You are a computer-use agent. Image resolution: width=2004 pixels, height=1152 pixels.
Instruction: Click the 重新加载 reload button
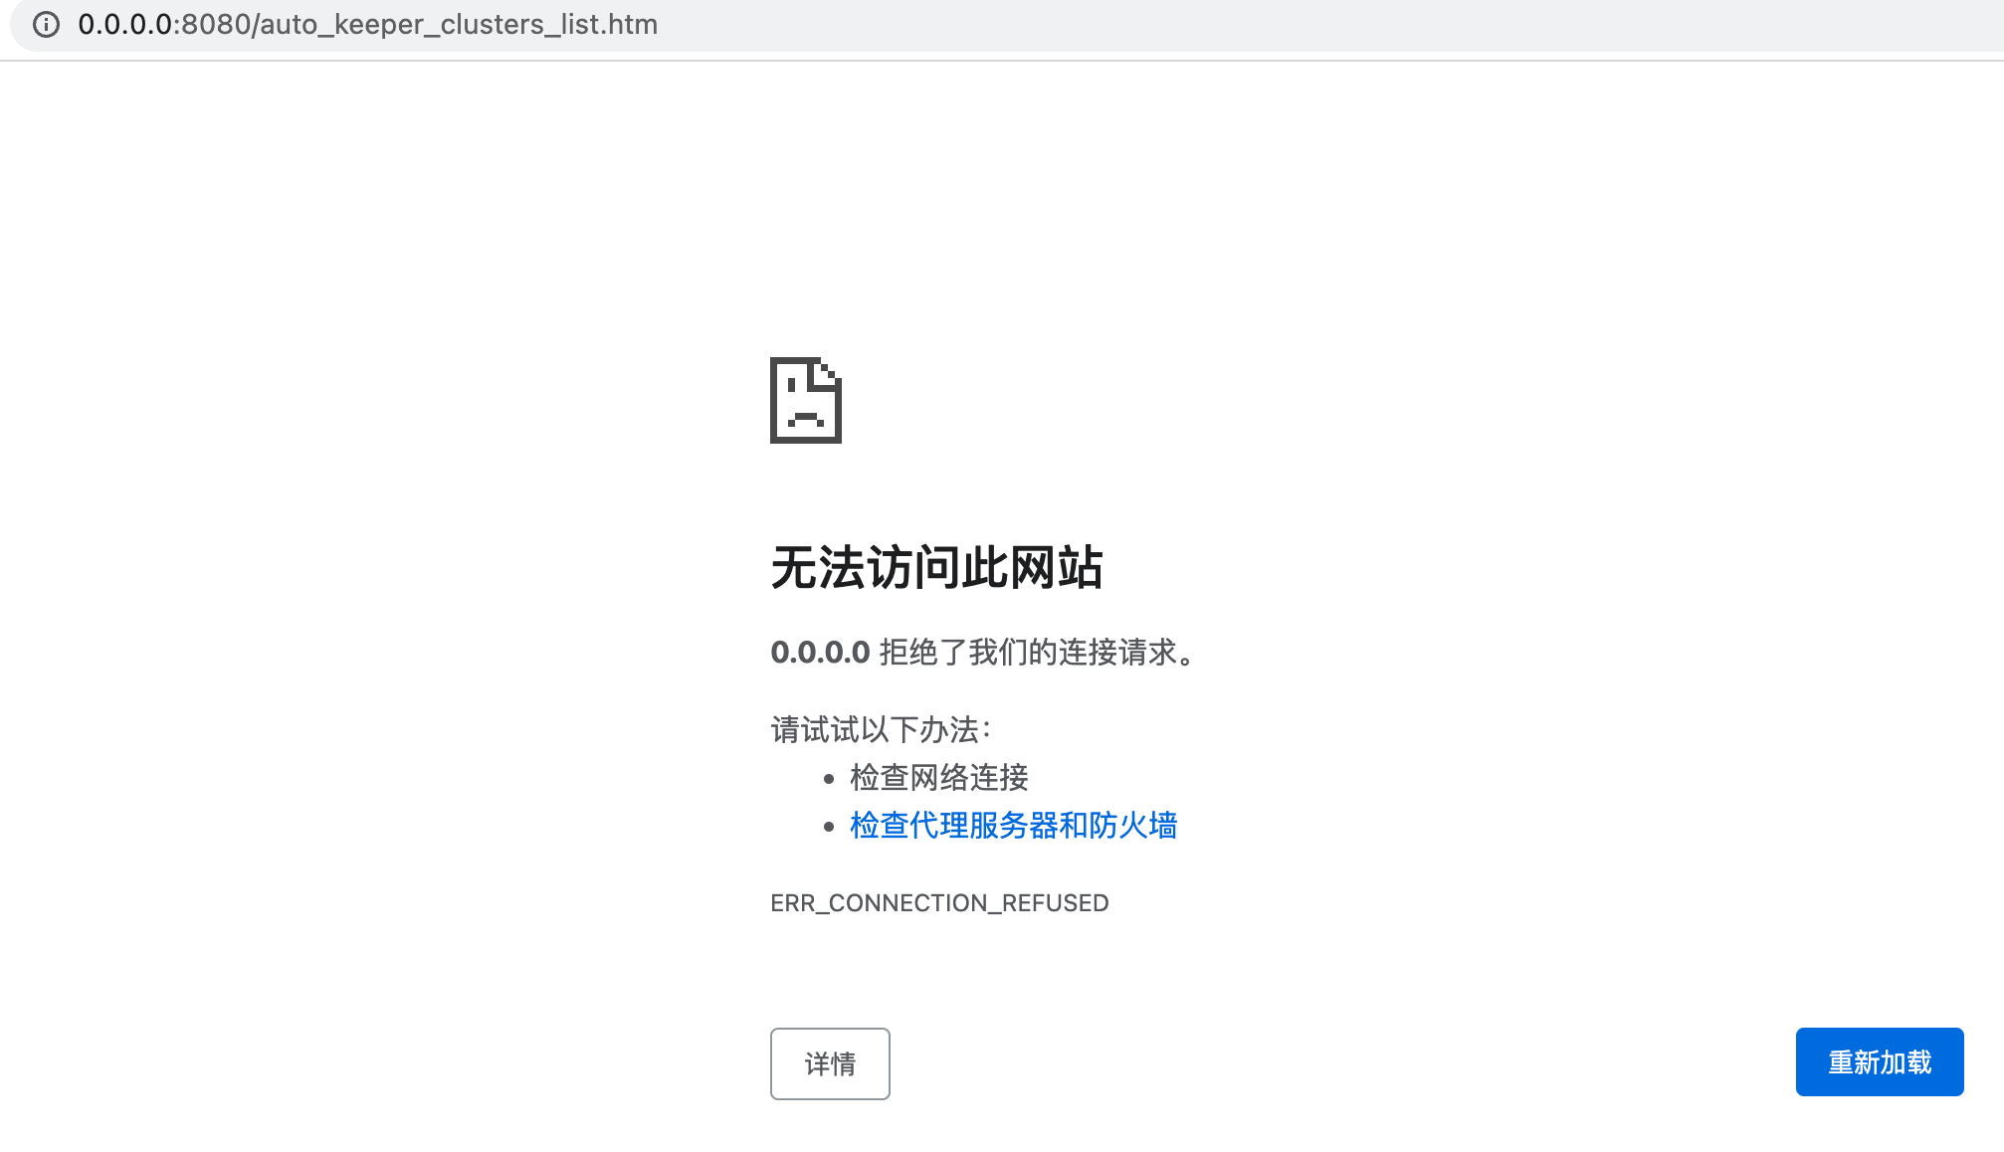click(1879, 1061)
